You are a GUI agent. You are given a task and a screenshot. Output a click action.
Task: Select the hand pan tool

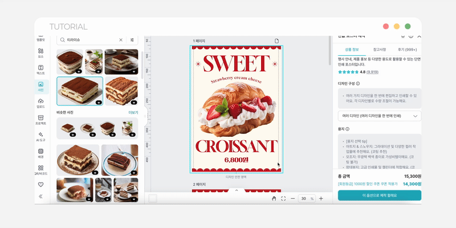pos(274,198)
